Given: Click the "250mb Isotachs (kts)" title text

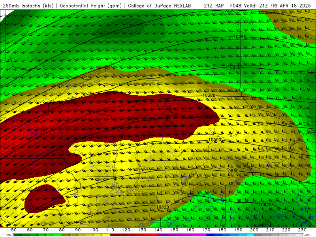Looking at the screenshot, I should point(28,6).
